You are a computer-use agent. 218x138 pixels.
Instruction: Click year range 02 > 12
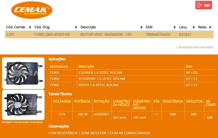pyautogui.click(x=191, y=85)
